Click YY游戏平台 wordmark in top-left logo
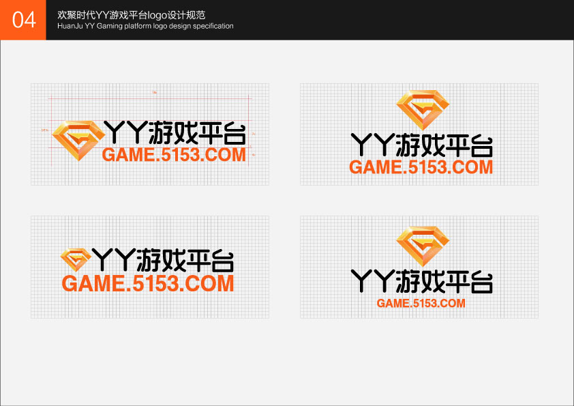 click(175, 132)
